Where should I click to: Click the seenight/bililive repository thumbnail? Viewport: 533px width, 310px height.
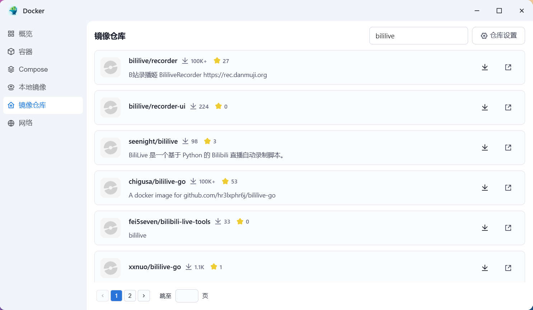click(x=110, y=148)
